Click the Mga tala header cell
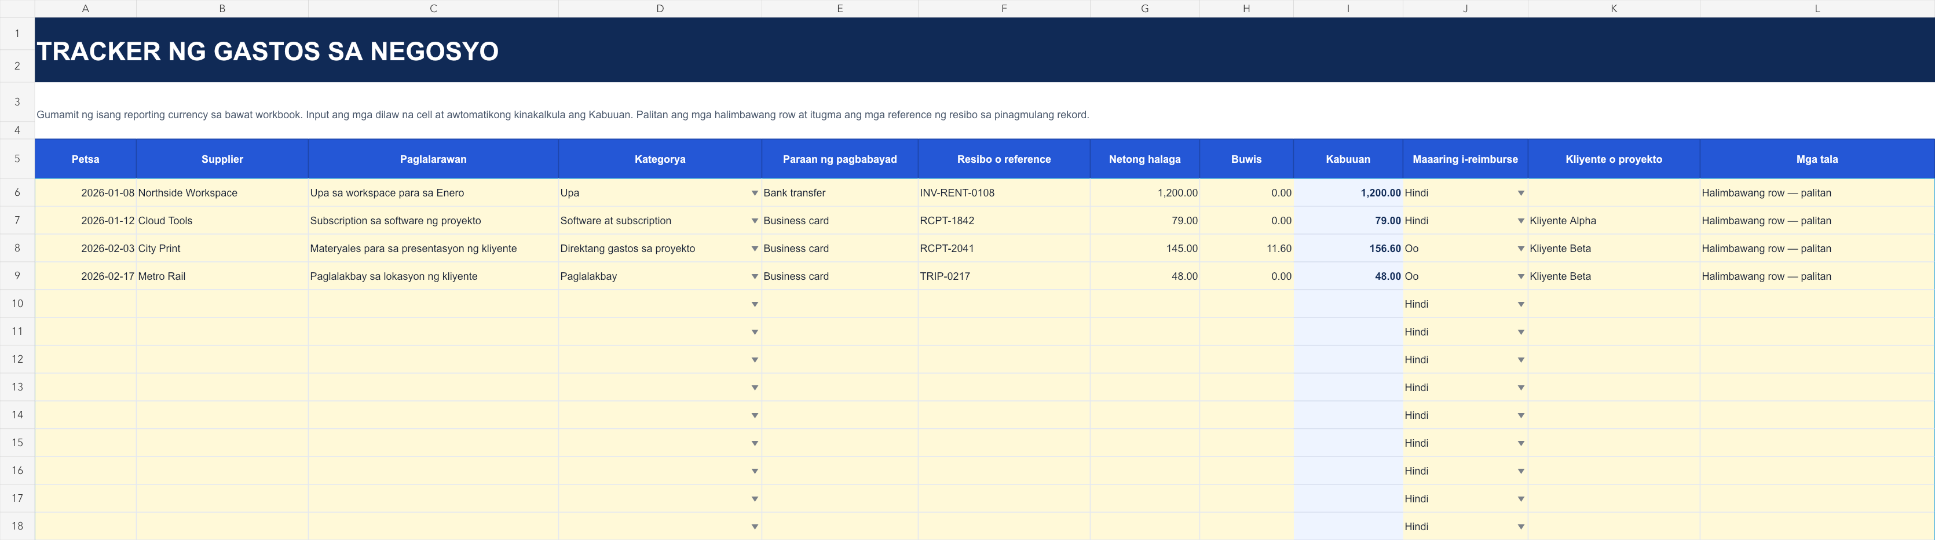Image resolution: width=1935 pixels, height=540 pixels. 1817,159
